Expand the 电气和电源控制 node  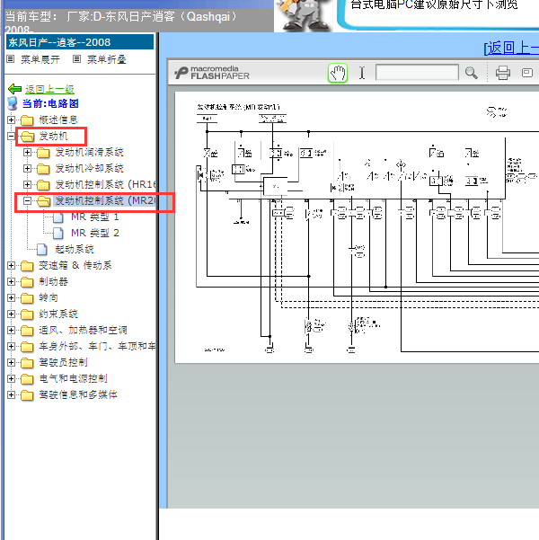(11, 378)
